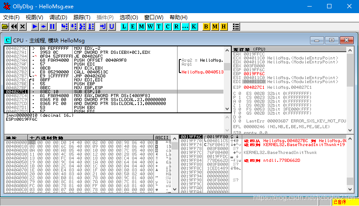Viewport: 359px width, 206px height.
Task: Select stack address 0019FF6C entry
Action: coord(191,136)
